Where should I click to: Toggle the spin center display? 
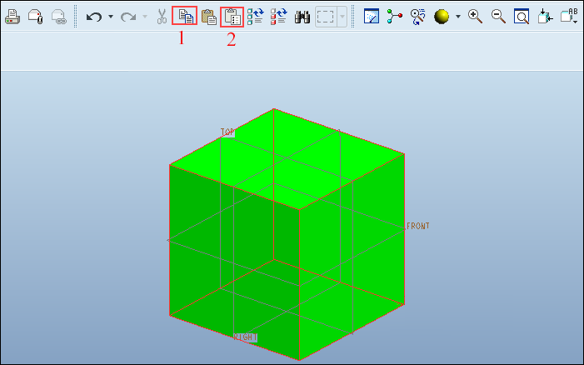tap(394, 17)
